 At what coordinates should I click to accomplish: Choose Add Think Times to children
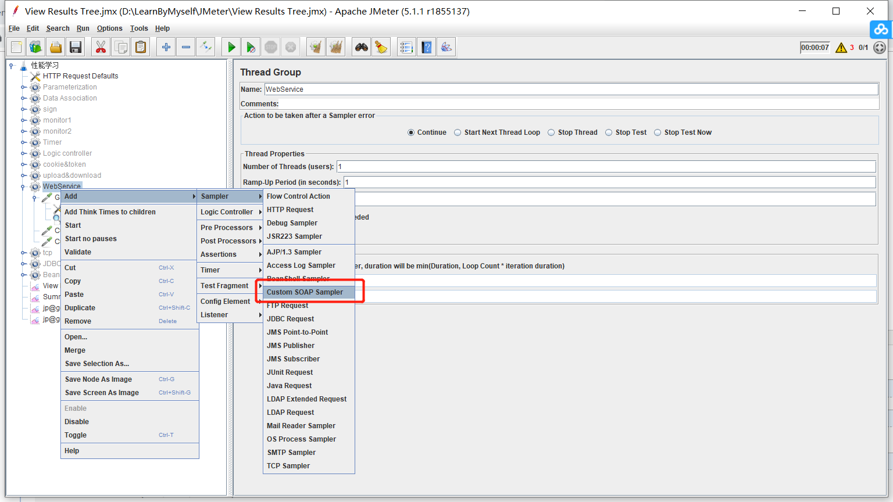130,212
